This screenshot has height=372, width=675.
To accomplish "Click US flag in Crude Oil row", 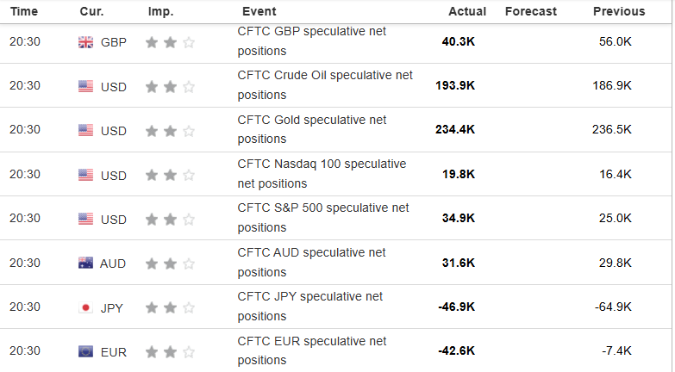I will click(x=85, y=86).
